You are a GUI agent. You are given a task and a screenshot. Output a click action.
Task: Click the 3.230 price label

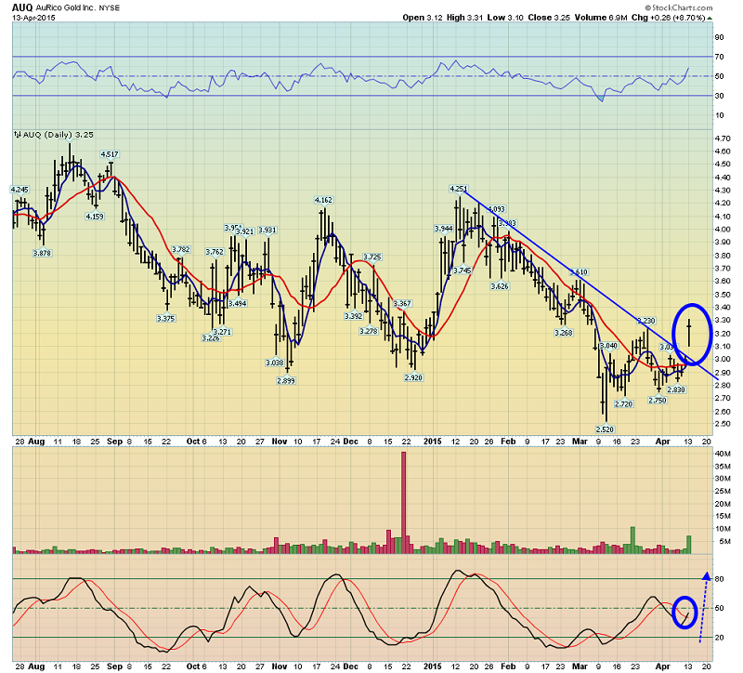tap(646, 322)
